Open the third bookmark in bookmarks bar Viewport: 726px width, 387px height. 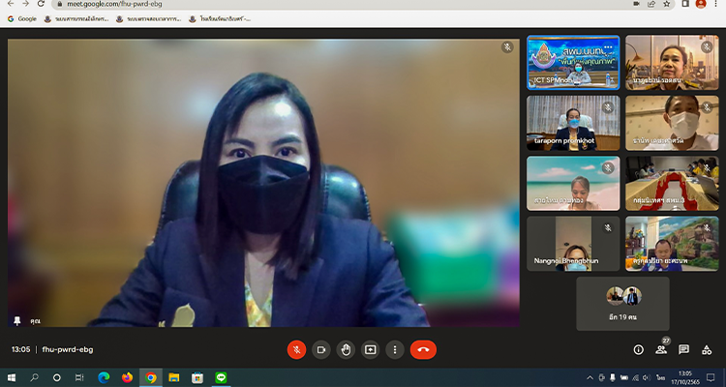coord(149,19)
